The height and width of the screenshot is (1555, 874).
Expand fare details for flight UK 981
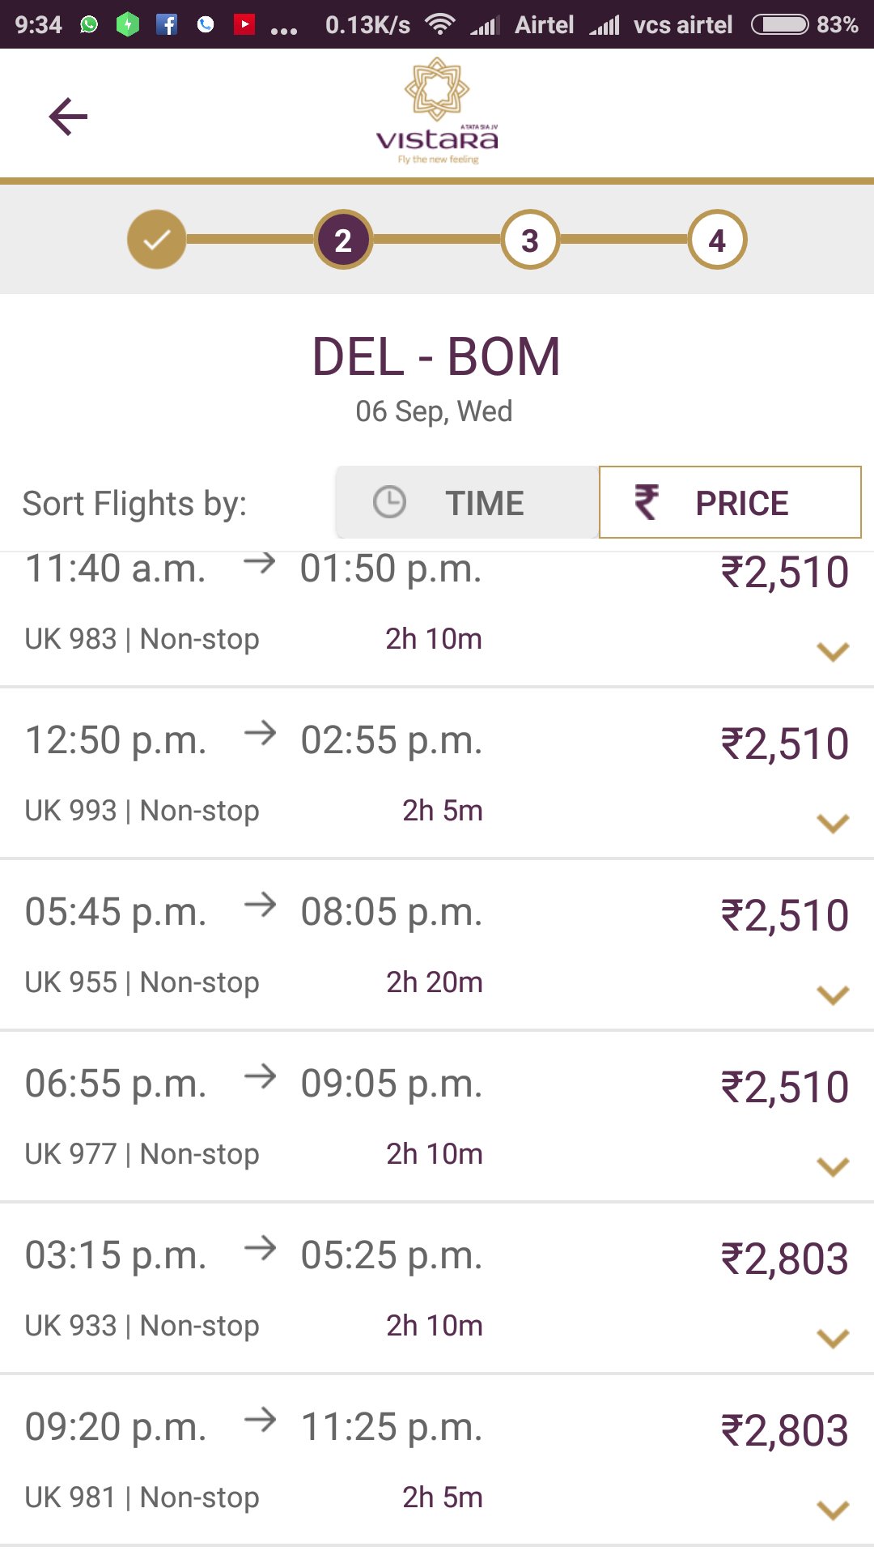pyautogui.click(x=833, y=1510)
